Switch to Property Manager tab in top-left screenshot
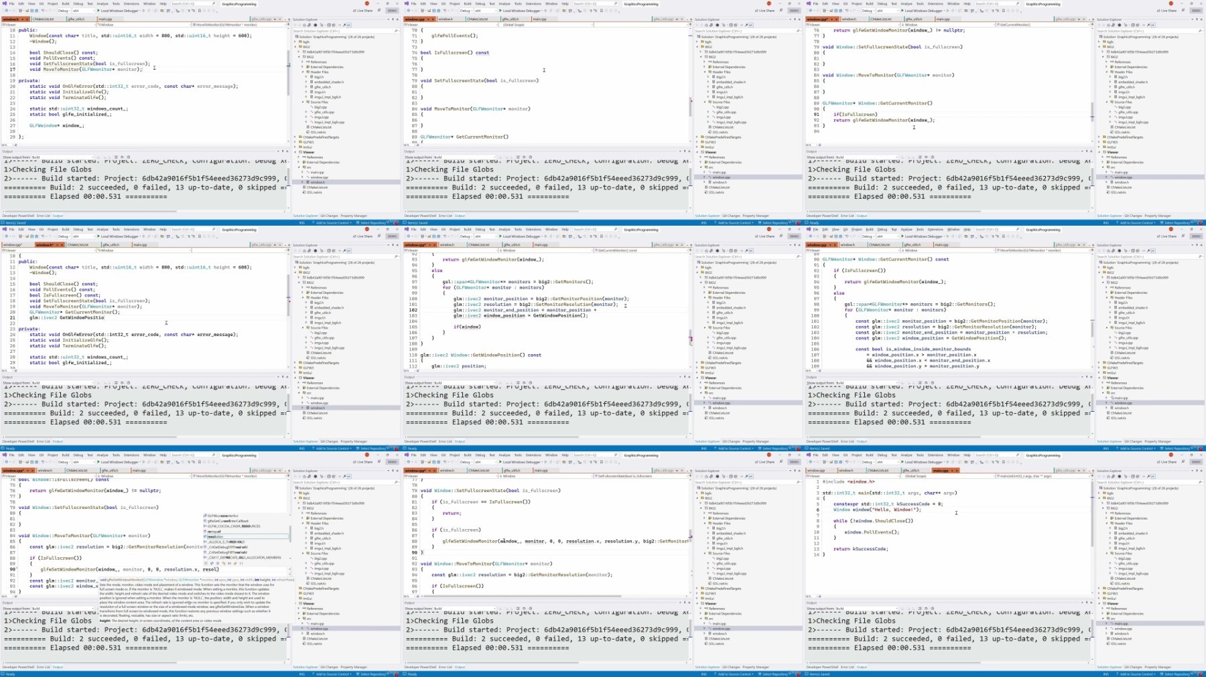This screenshot has height=677, width=1206. [353, 216]
